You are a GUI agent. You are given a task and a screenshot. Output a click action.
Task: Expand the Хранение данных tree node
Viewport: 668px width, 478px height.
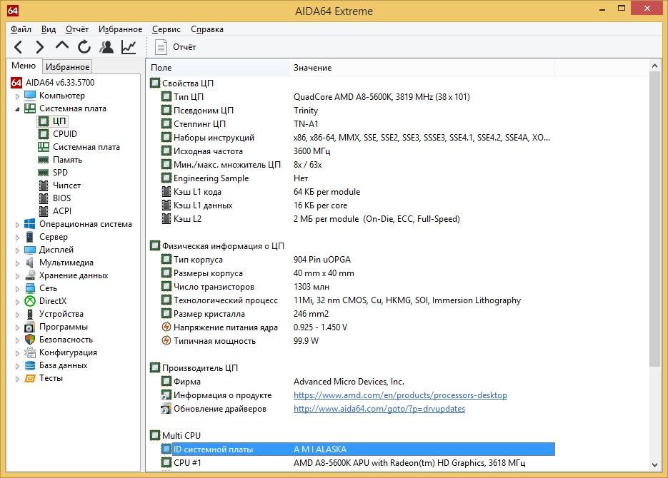pos(17,276)
